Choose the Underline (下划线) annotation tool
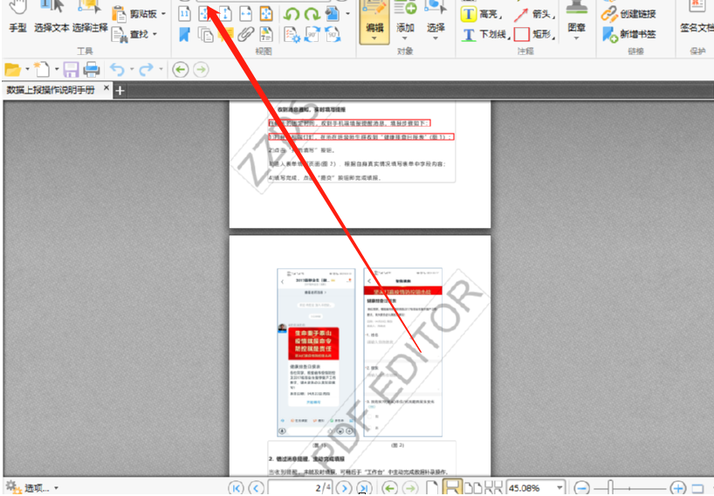Screen dimensions: 714x496 click(x=485, y=34)
